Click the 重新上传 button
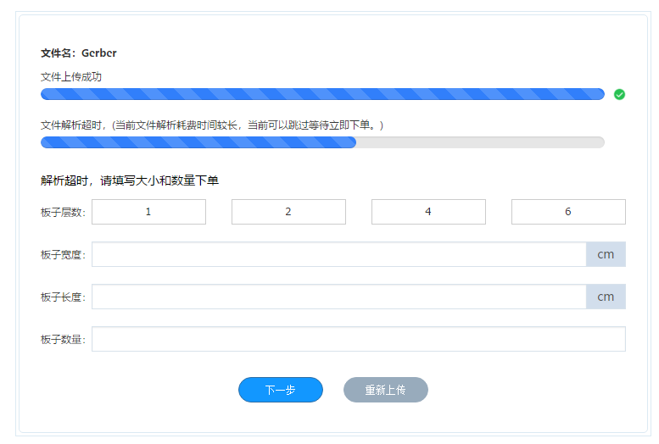The width and height of the screenshot is (659, 444). coord(386,390)
